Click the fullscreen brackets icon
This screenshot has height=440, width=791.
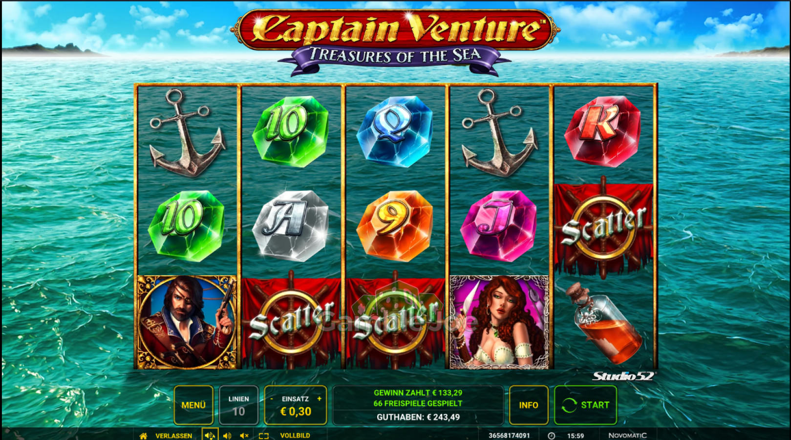(264, 436)
